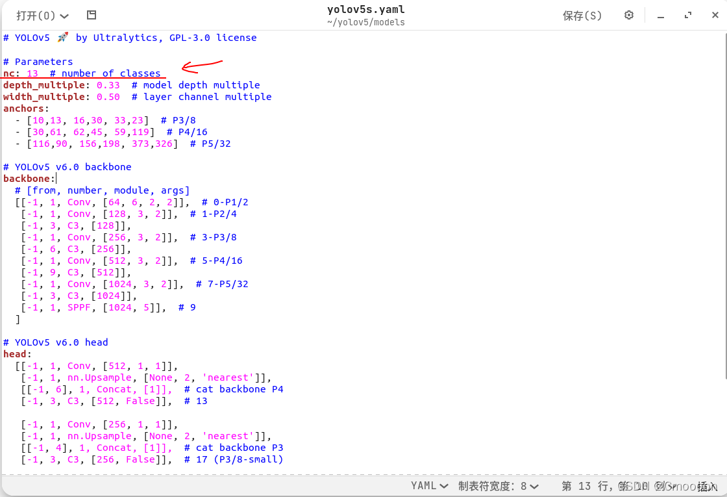Minimize the gedit window

pyautogui.click(x=661, y=16)
